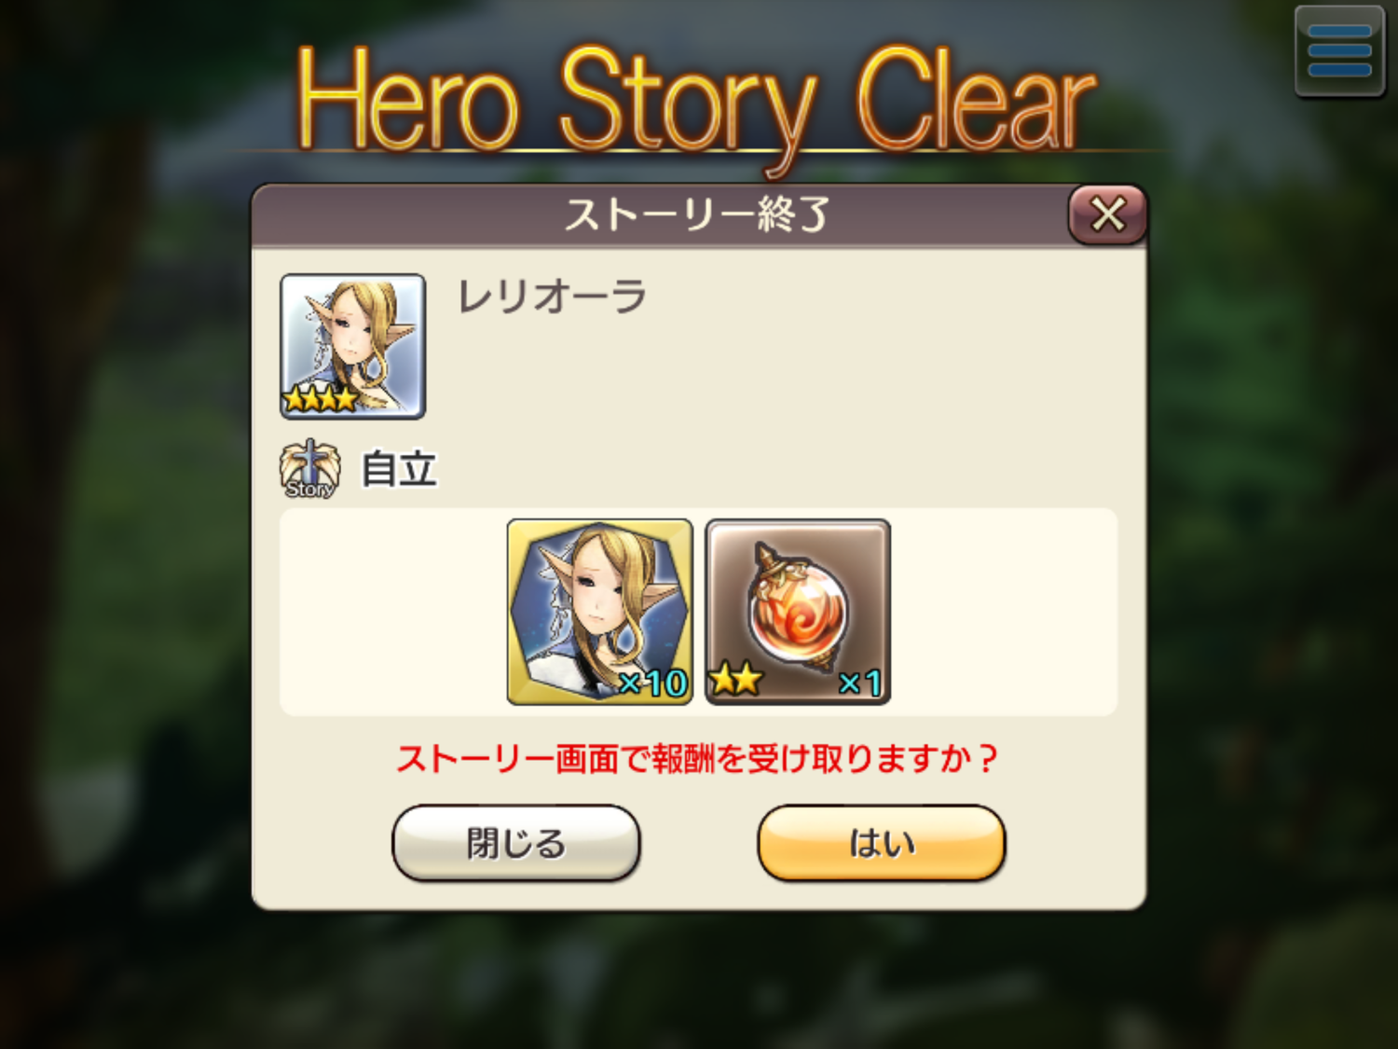Open the blue hamburger menu
1398x1049 pixels.
tap(1339, 51)
